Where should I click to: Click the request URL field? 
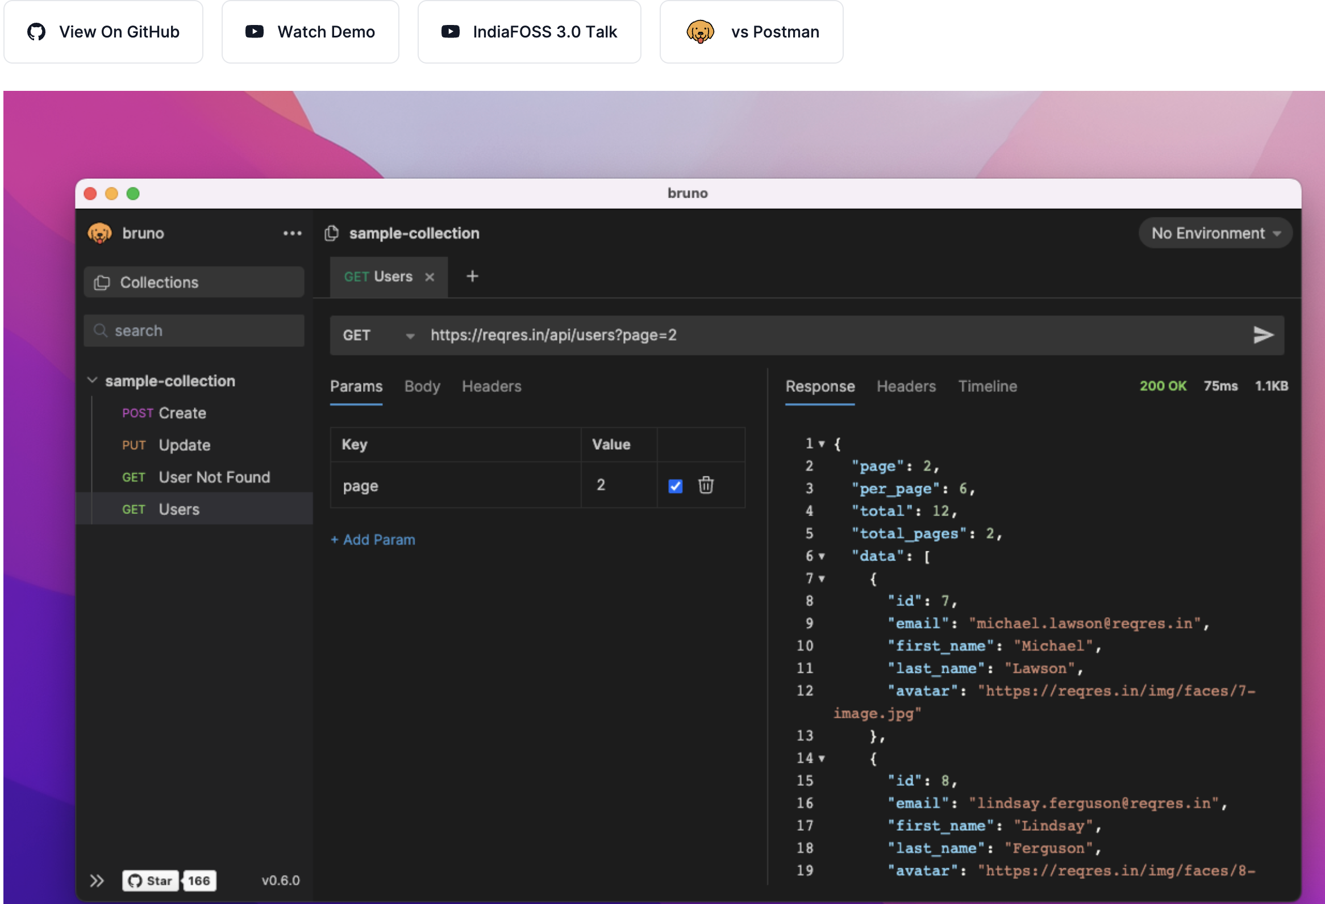832,335
